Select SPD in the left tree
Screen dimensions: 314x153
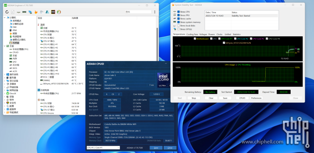(x=13, y=62)
